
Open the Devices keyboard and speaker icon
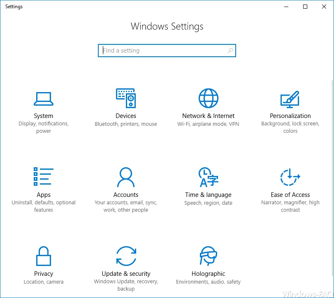pos(126,98)
